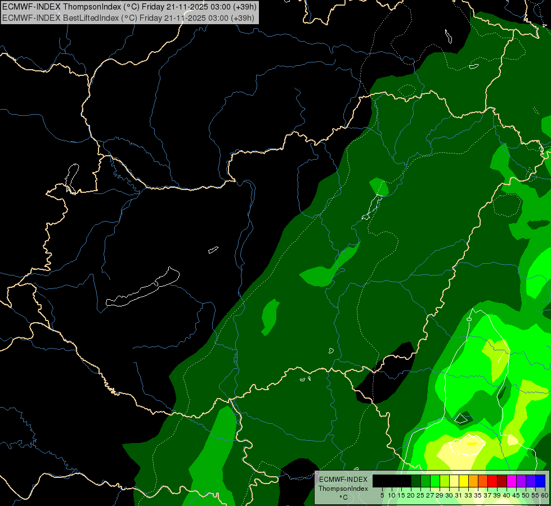The width and height of the screenshot is (551, 506).
Task: Click the legend tick label 60
Action: pos(545,495)
